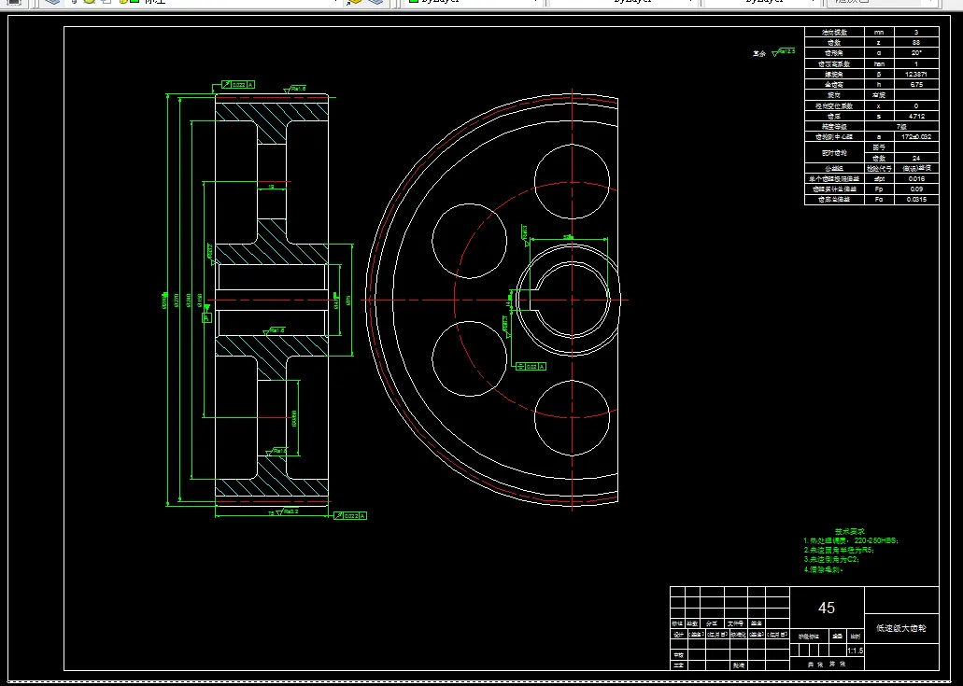Click the Ra1.6 roughness mark at top of section
The width and height of the screenshot is (963, 686).
pos(294,90)
